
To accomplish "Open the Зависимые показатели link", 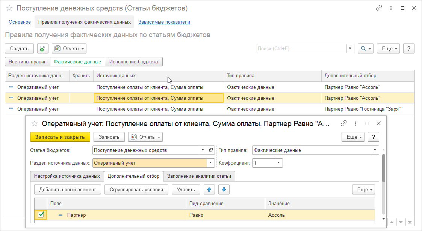I will [x=164, y=22].
